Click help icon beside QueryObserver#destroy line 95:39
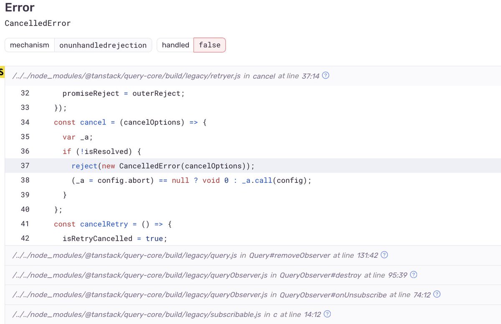Image resolution: width=501 pixels, height=324 pixels. click(x=413, y=275)
